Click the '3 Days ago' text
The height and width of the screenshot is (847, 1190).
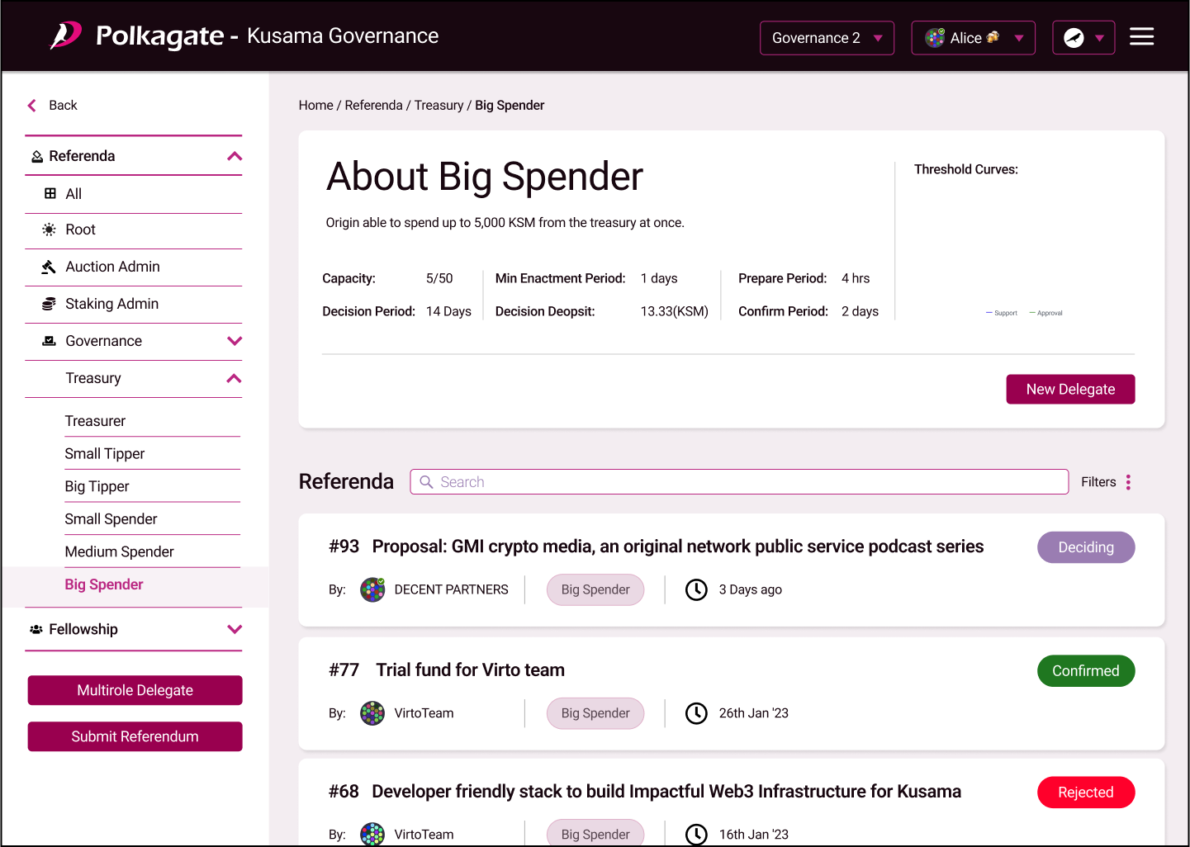(x=750, y=589)
